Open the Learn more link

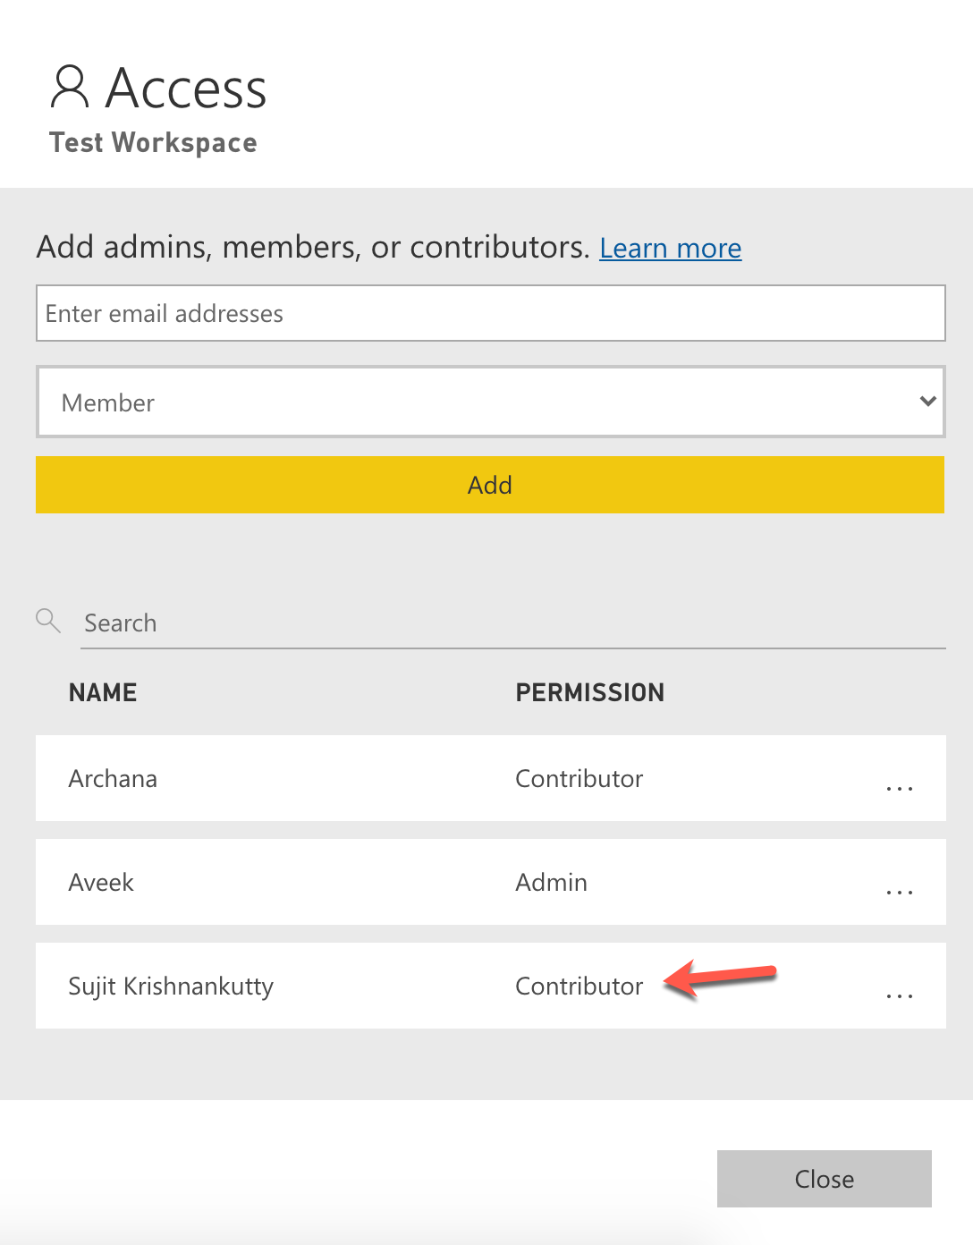pos(670,248)
